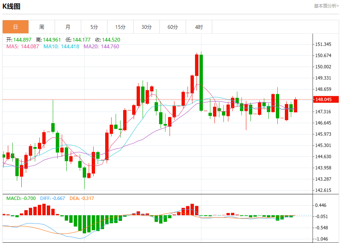Click the MACD indicator label
The height and width of the screenshot is (243, 341).
pyautogui.click(x=21, y=198)
